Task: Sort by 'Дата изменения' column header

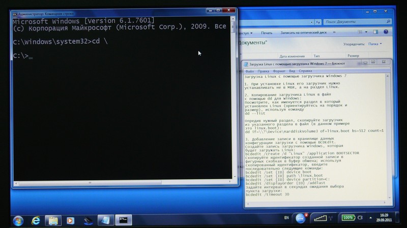Action: pyautogui.click(x=292, y=56)
